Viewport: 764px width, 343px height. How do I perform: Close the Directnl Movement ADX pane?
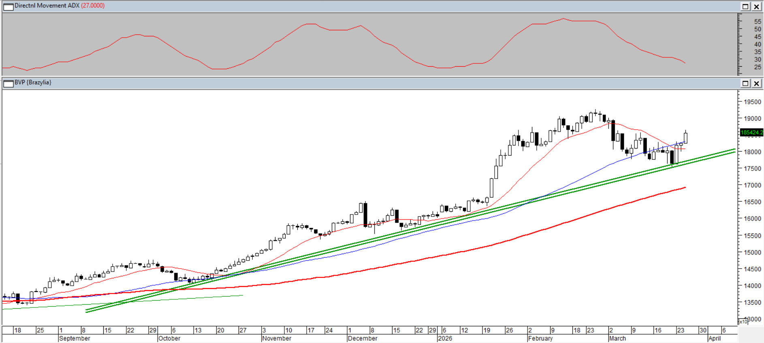coord(756,6)
